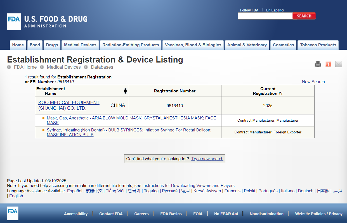
Task: Open the Vaccines, Blood & Biologics tab
Action: (193, 45)
